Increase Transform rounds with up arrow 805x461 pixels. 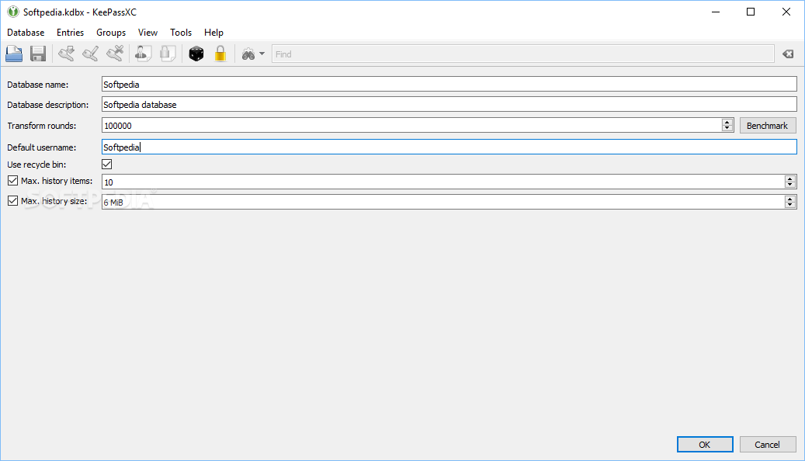[727, 122]
